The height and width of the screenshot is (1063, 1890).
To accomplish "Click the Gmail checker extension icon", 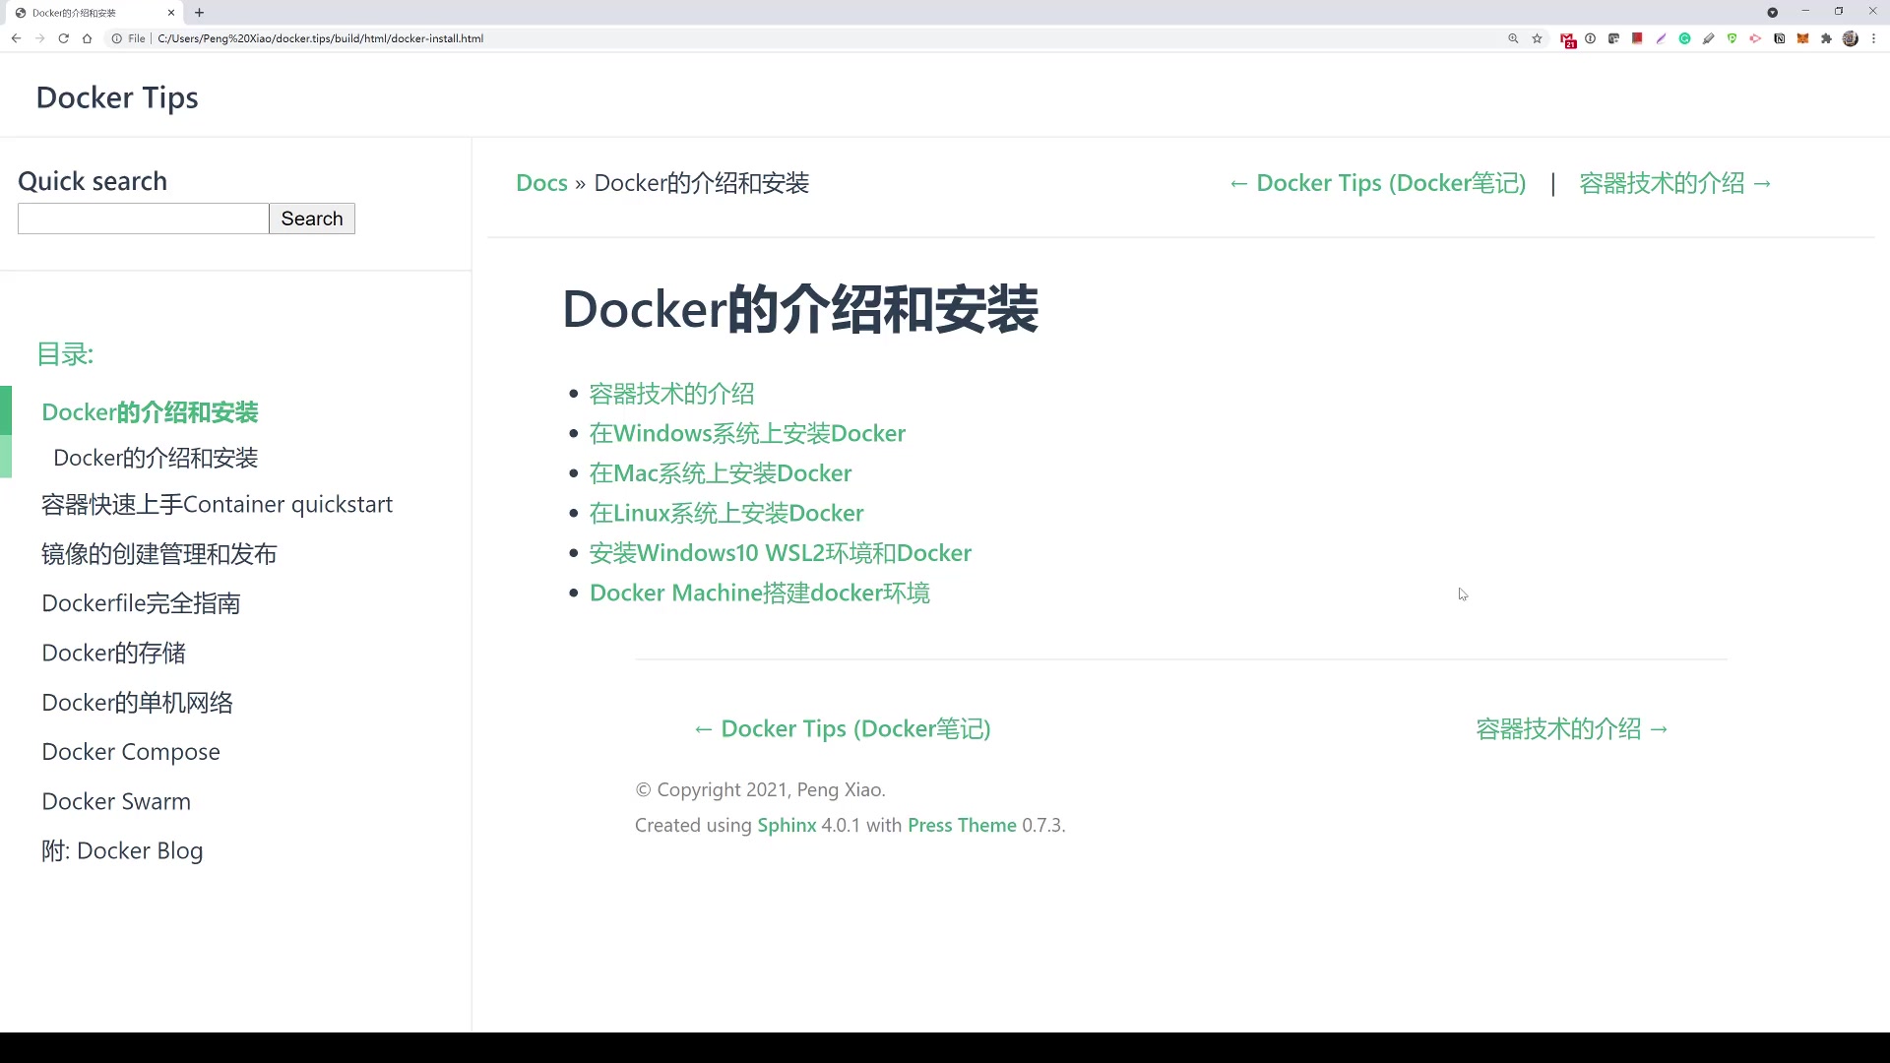I will [1568, 39].
